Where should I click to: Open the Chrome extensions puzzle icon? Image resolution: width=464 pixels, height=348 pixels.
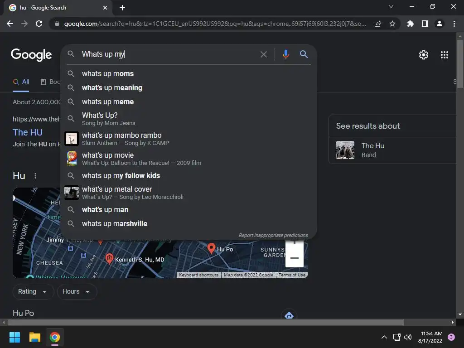coord(410,24)
